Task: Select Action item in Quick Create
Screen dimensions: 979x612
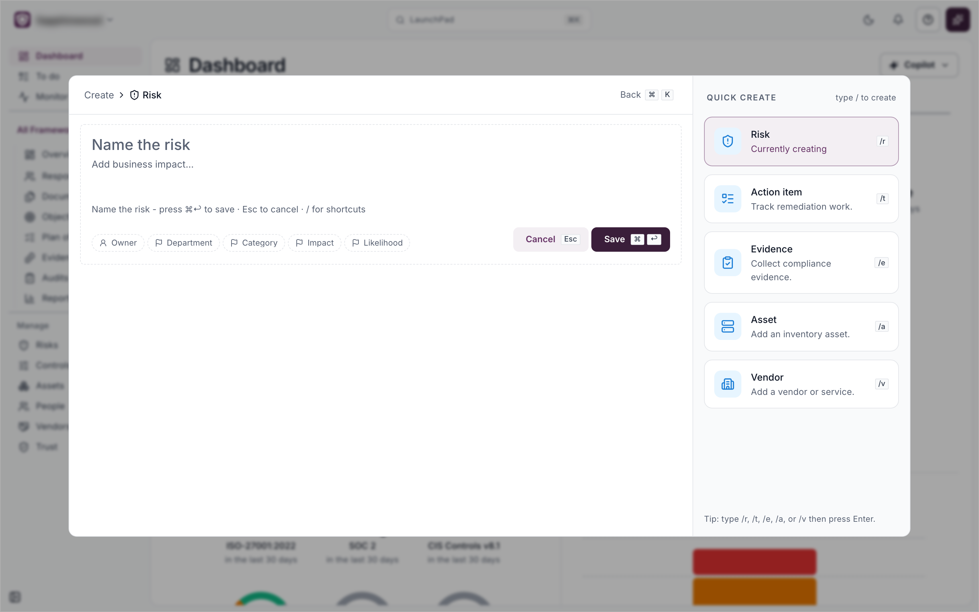Action: pos(801,199)
